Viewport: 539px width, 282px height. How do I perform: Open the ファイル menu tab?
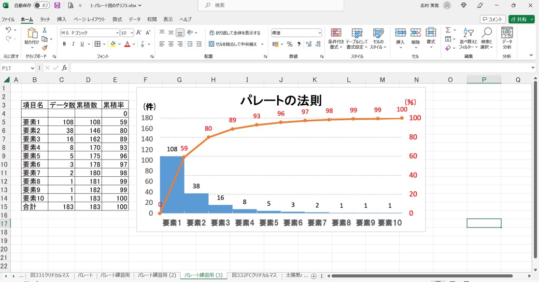pyautogui.click(x=8, y=19)
